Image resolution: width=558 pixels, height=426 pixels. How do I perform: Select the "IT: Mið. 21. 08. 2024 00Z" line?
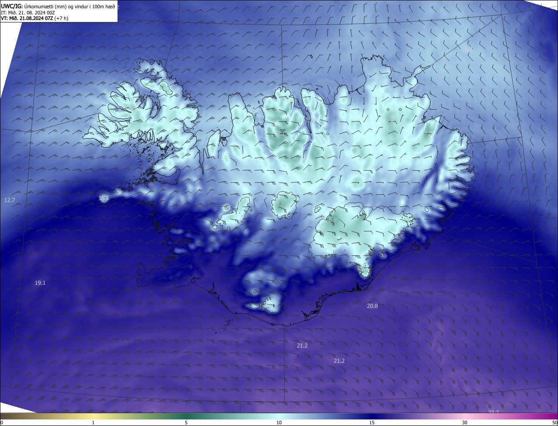28,13
